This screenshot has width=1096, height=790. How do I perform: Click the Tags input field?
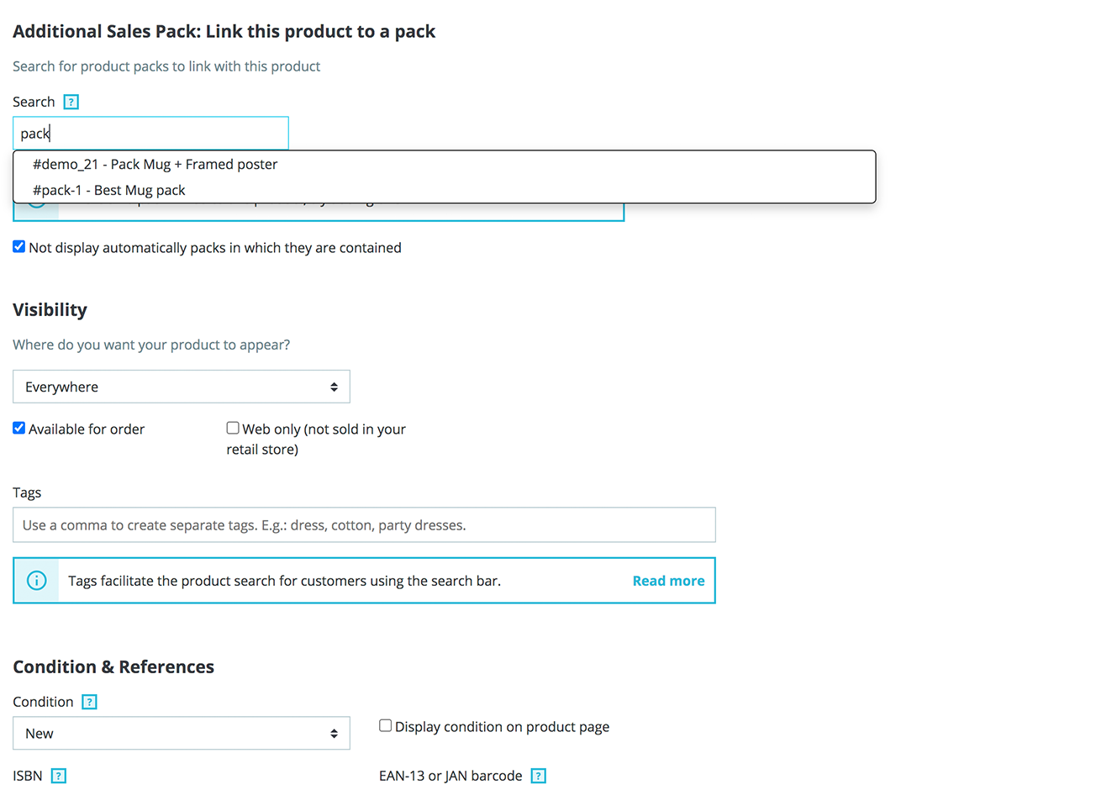pos(364,525)
